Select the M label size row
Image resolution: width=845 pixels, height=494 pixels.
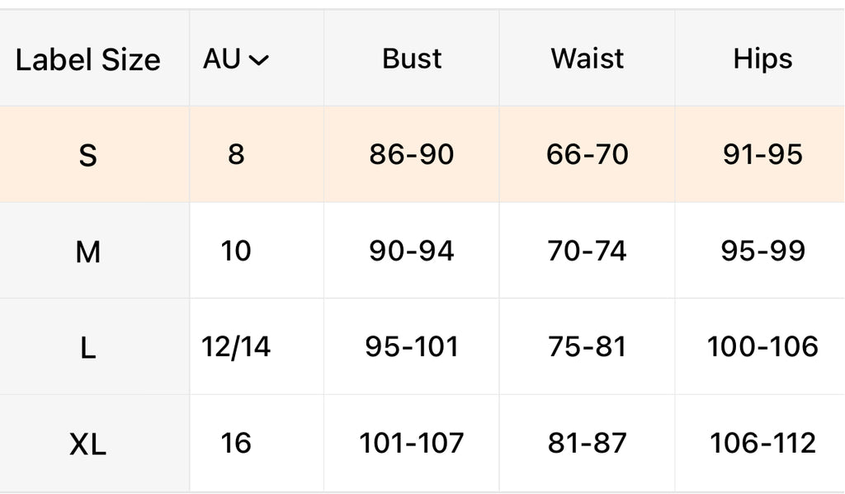tap(87, 252)
